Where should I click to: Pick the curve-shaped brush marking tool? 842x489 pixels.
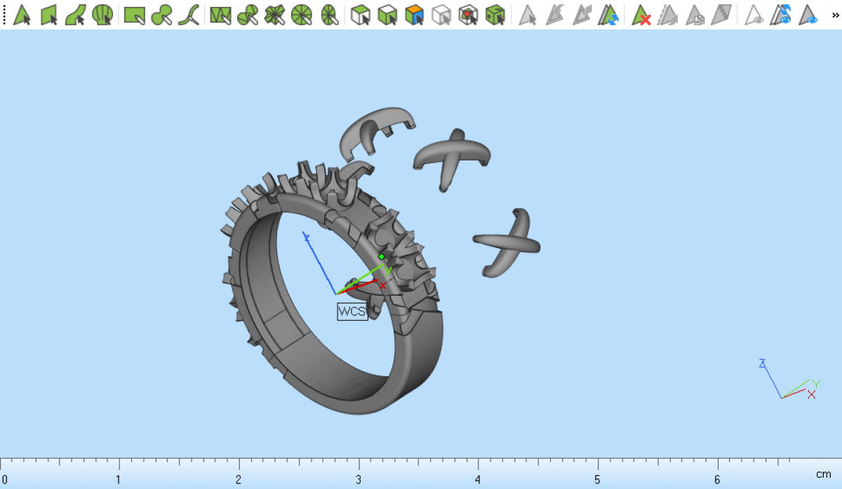tap(189, 15)
